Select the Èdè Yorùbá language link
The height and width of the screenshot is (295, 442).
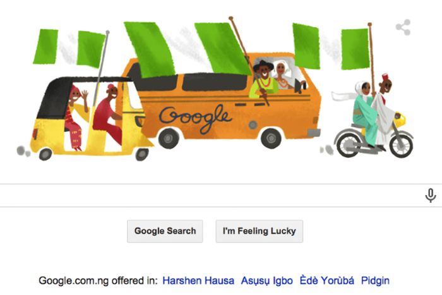[326, 280]
